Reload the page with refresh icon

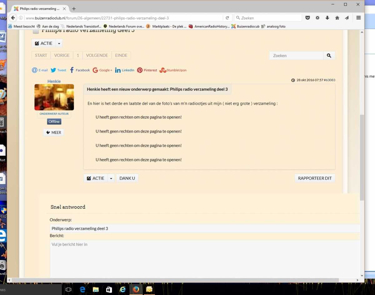227,18
